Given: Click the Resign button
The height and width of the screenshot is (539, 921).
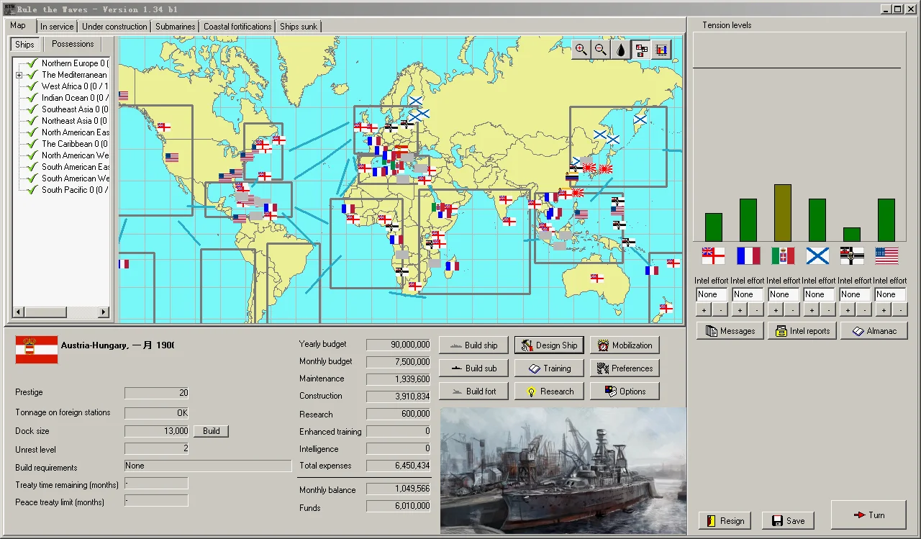Looking at the screenshot, I should pyautogui.click(x=725, y=521).
